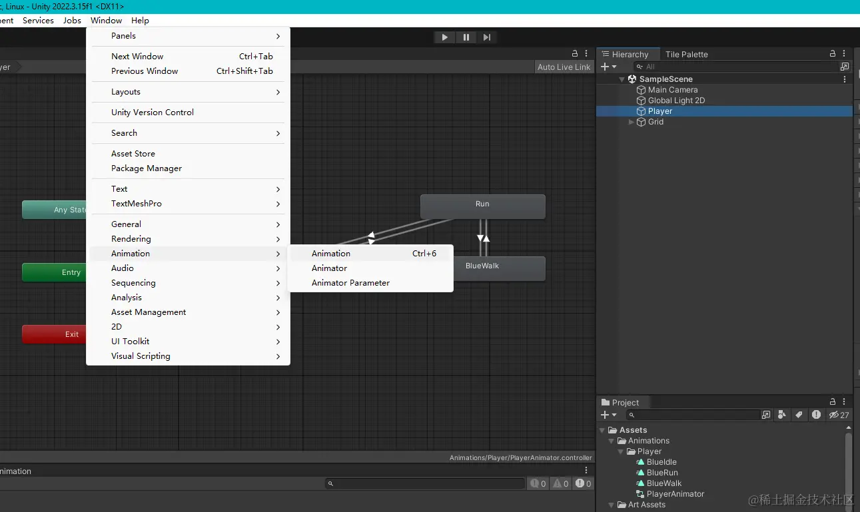Lock the Animator window with the padlock icon

click(x=575, y=54)
